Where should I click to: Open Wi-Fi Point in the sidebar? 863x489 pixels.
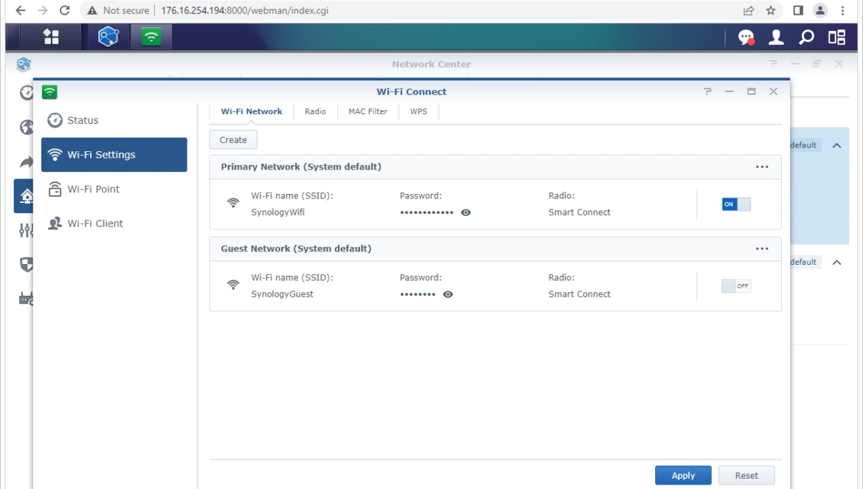click(114, 190)
